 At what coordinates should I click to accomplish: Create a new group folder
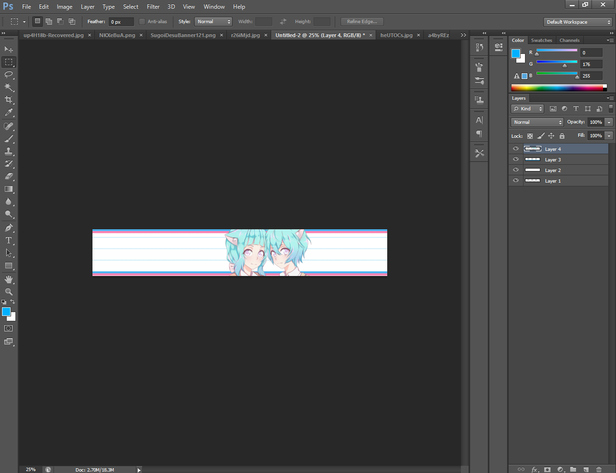tap(573, 469)
